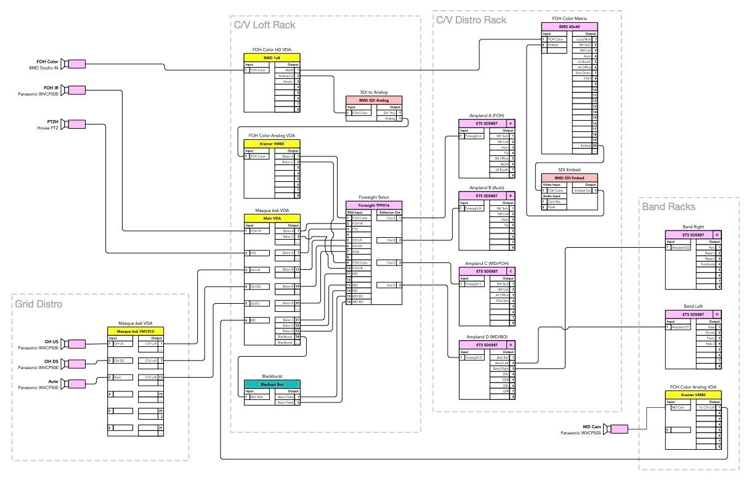Image resolution: width=754 pixels, height=488 pixels.
Task: Click the 'FOH Color HD VDA' label
Action: point(272,49)
